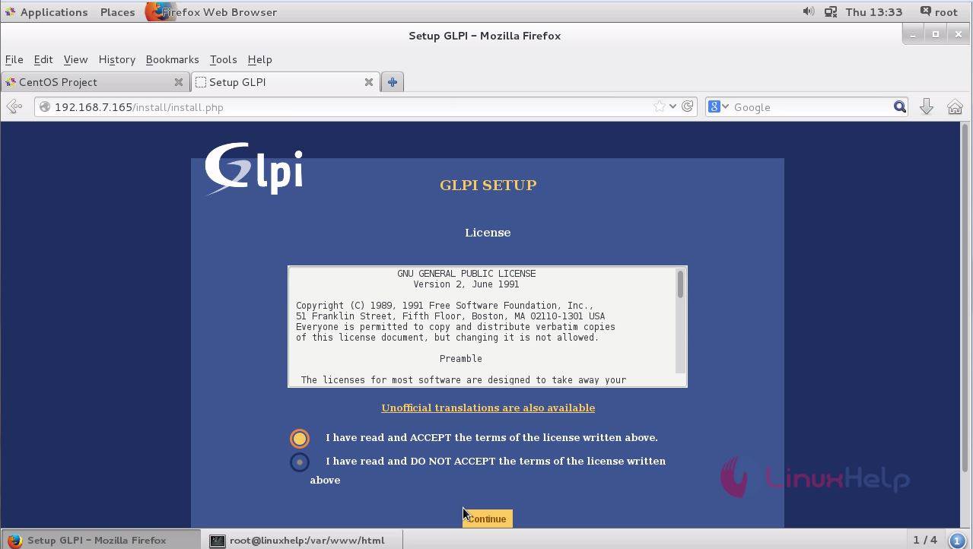Viewport: 973px width, 549px height.
Task: Switch to the CentOS Project tab
Action: click(95, 82)
